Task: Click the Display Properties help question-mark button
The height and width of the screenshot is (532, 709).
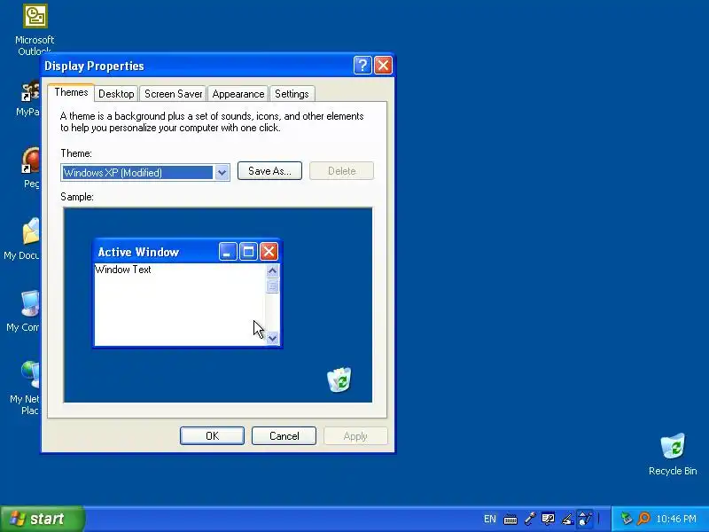Action: click(362, 66)
